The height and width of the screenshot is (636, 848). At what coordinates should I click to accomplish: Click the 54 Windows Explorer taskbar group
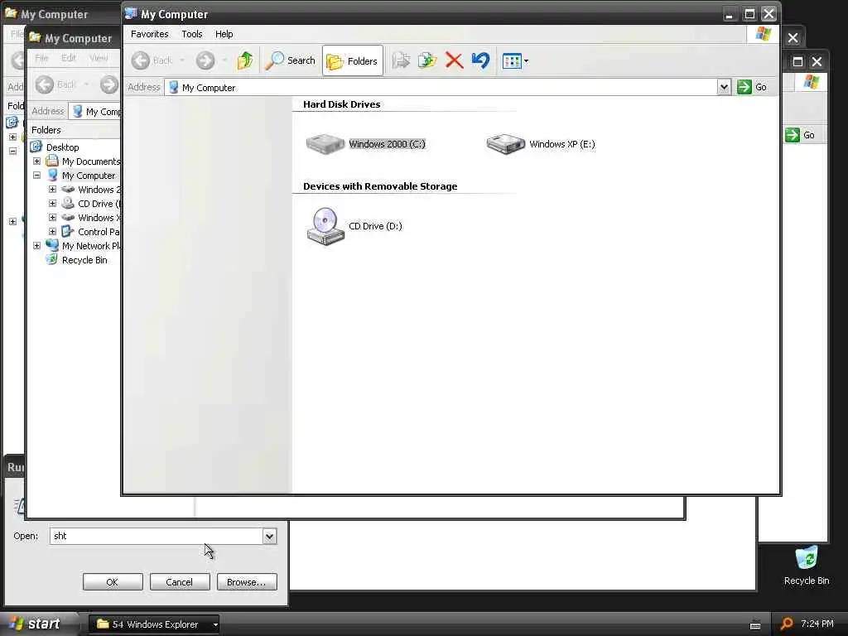[154, 624]
